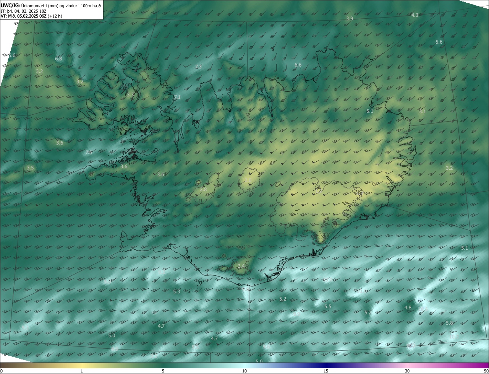489x374 pixels.
Task: Click the 15 tick on the color scale
Action: [x=326, y=371]
